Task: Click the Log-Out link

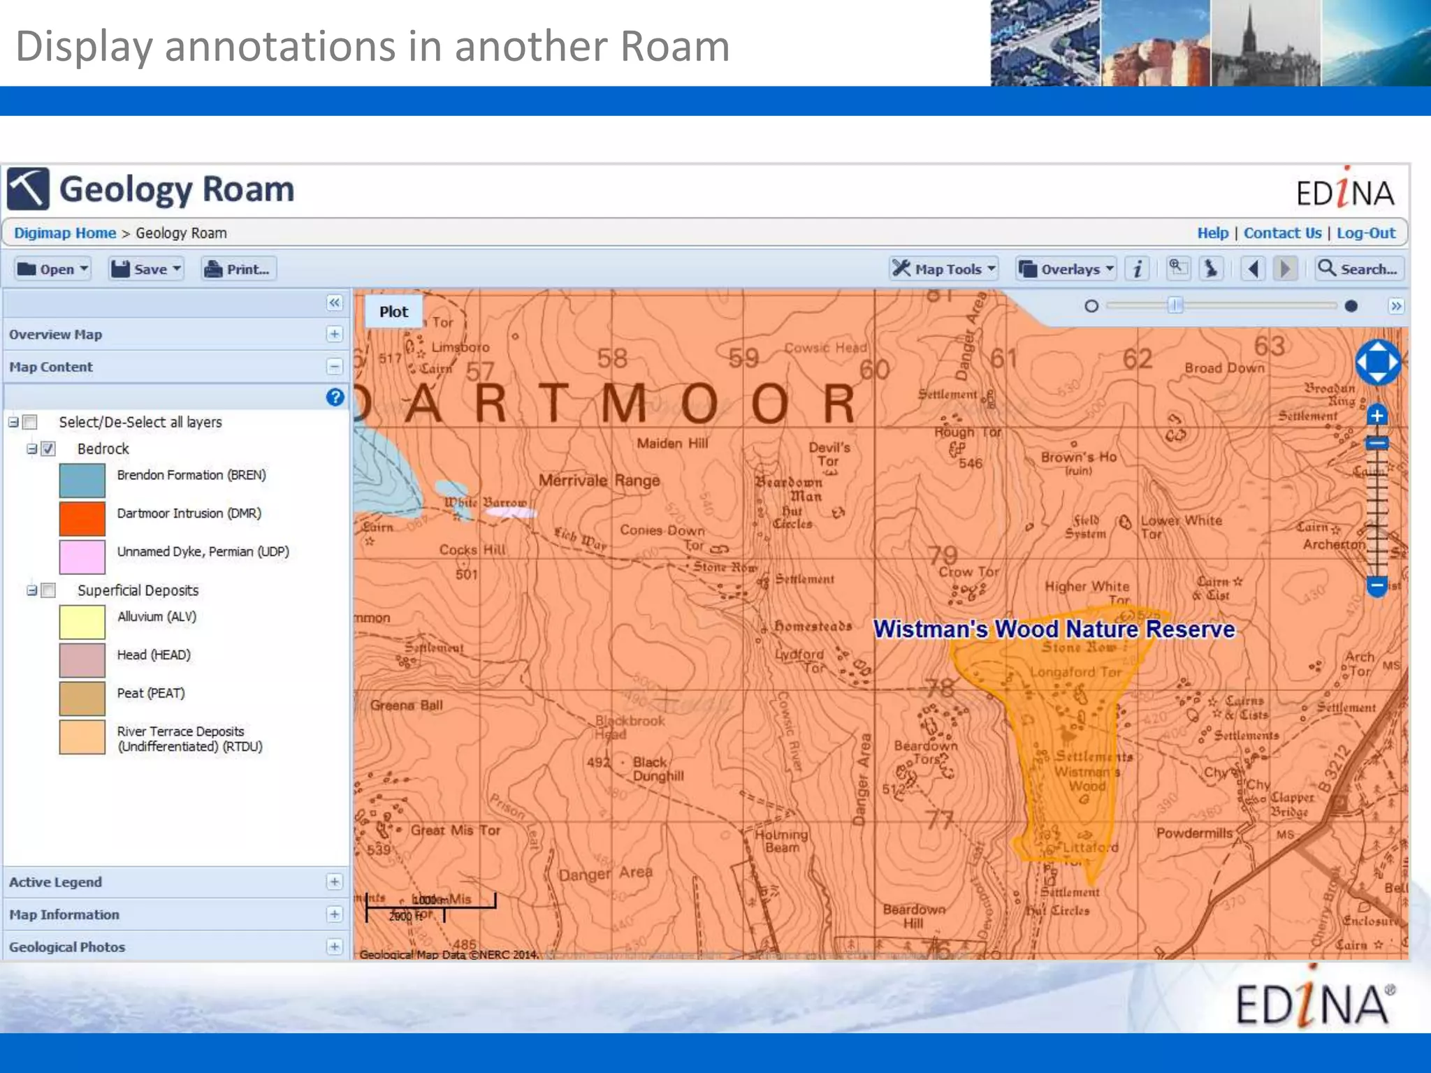Action: (x=1366, y=233)
